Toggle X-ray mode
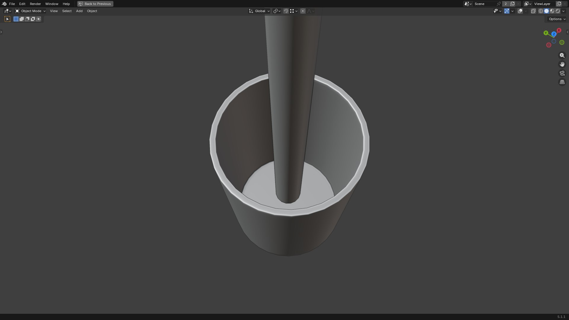The width and height of the screenshot is (569, 320). pos(533,11)
